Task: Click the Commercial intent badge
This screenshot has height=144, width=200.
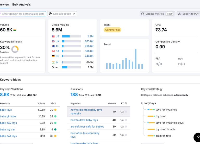Action: [x=113, y=30]
